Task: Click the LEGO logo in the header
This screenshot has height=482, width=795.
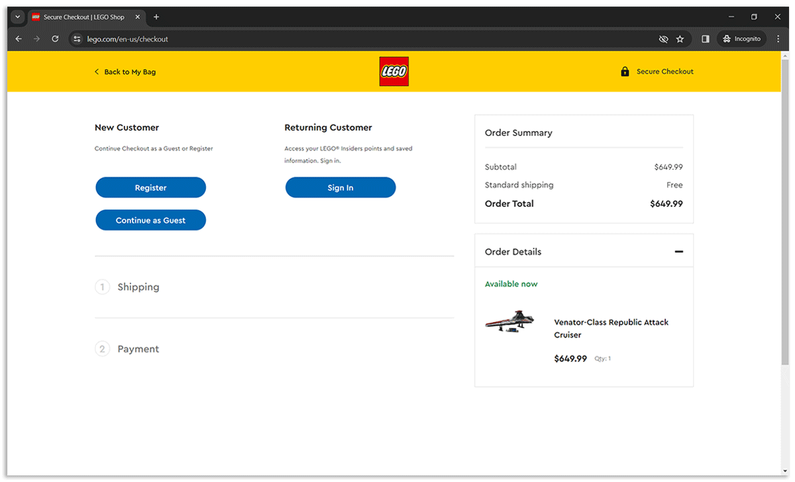Action: click(394, 71)
